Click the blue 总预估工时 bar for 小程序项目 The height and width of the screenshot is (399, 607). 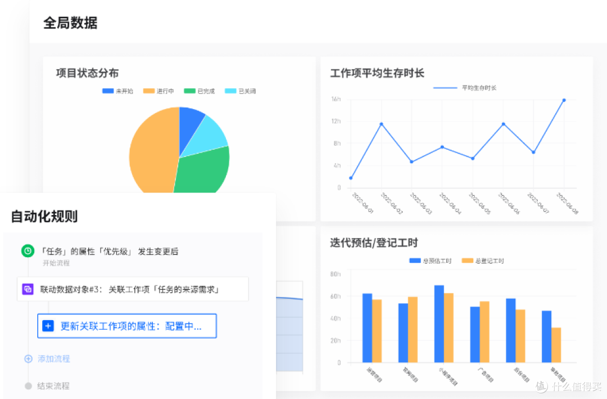coord(439,324)
